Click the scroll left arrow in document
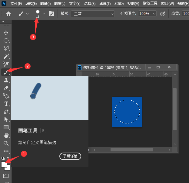189x183 pixels. pos(94,150)
